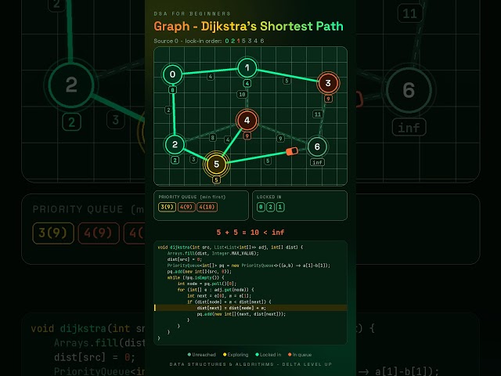The width and height of the screenshot is (501, 376).
Task: Click the 'int node = pq.poll()[0];' code line
Action: pos(207,284)
